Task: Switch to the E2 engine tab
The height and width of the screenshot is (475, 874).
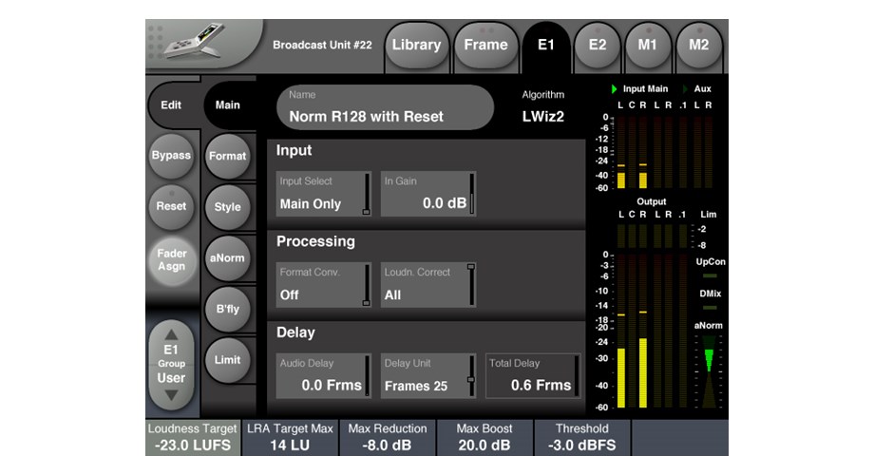Action: tap(597, 45)
